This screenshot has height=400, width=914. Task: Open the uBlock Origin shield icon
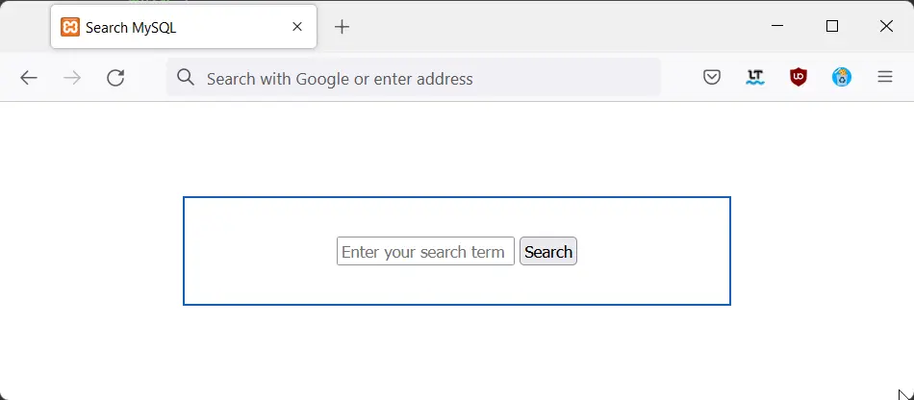click(798, 77)
